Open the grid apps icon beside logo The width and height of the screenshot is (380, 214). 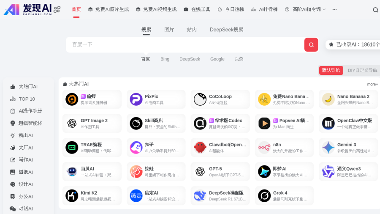[57, 9]
